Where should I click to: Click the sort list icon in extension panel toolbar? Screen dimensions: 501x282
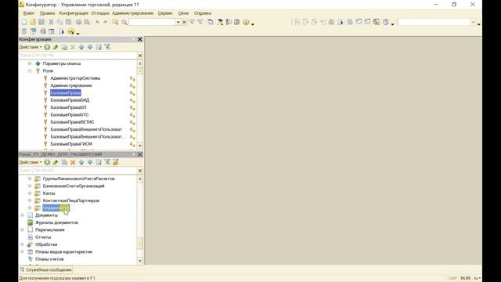[99, 162]
